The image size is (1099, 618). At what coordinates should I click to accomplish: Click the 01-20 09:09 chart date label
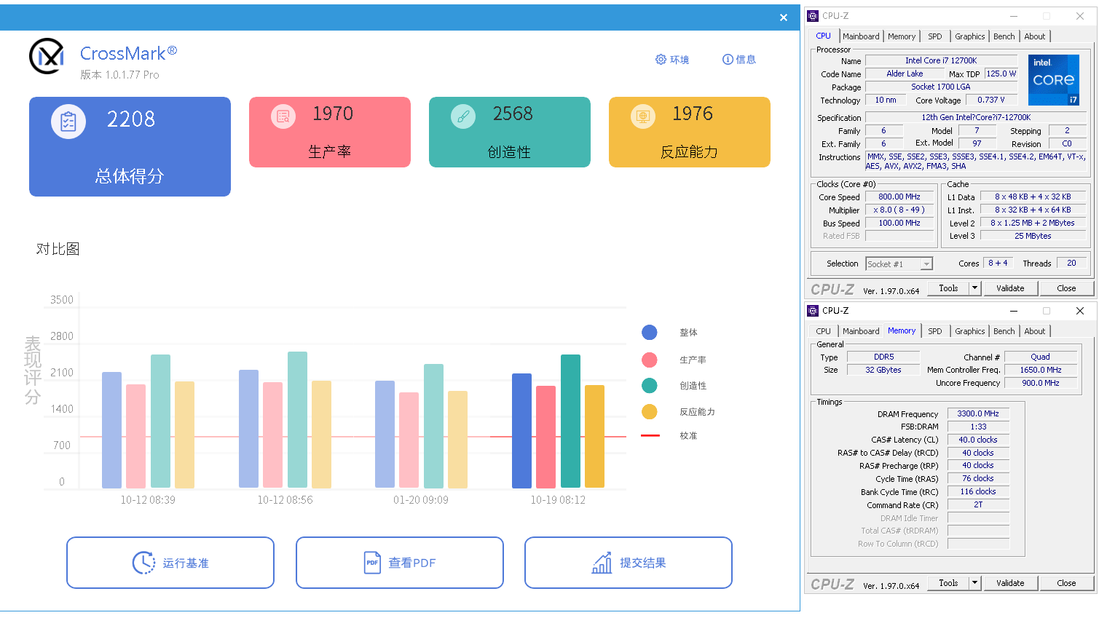[421, 500]
